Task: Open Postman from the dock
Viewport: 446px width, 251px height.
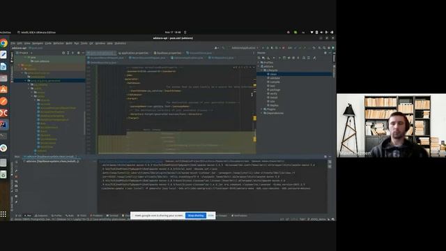Action: 3,101
